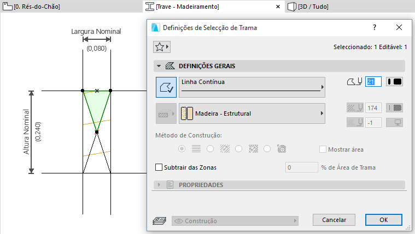
Task: Click the fill category icon button
Action: 166,113
